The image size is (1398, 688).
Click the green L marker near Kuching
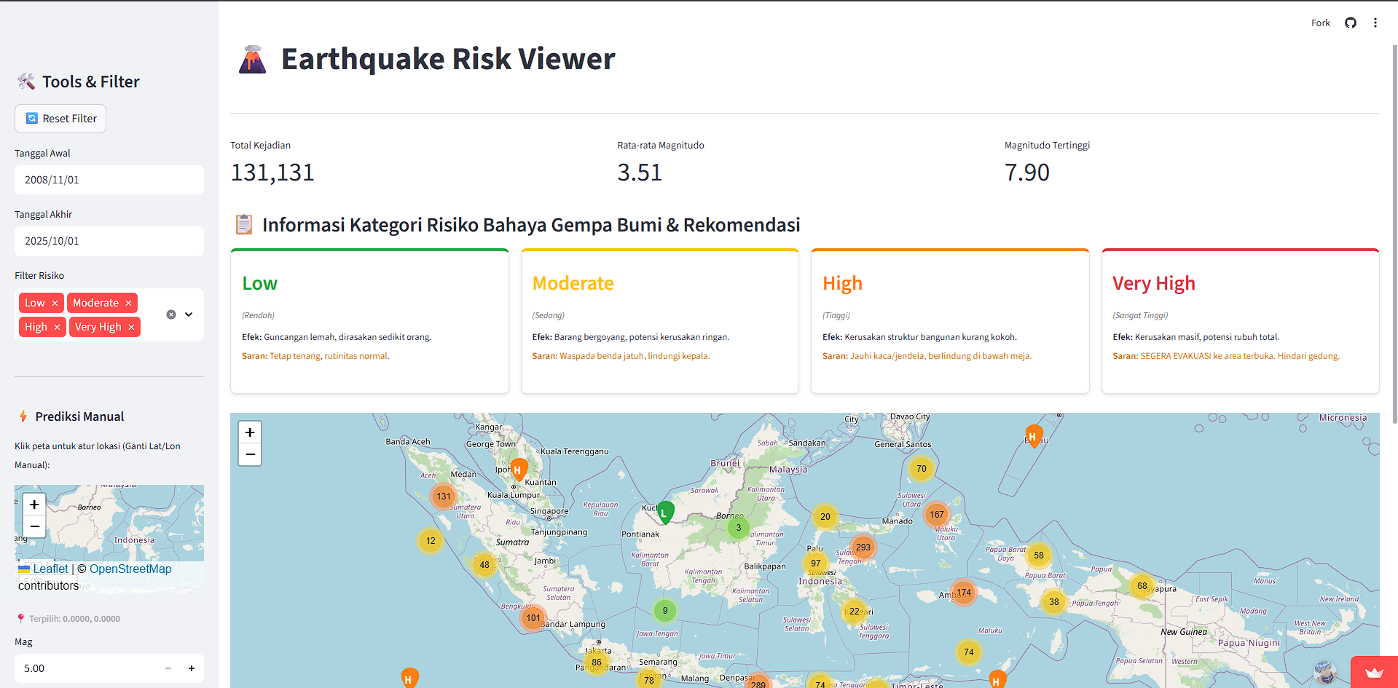point(665,512)
